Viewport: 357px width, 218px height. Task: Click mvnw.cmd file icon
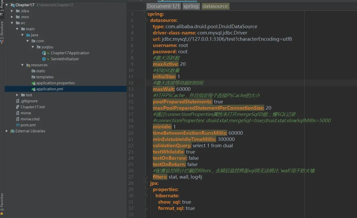click(18, 119)
